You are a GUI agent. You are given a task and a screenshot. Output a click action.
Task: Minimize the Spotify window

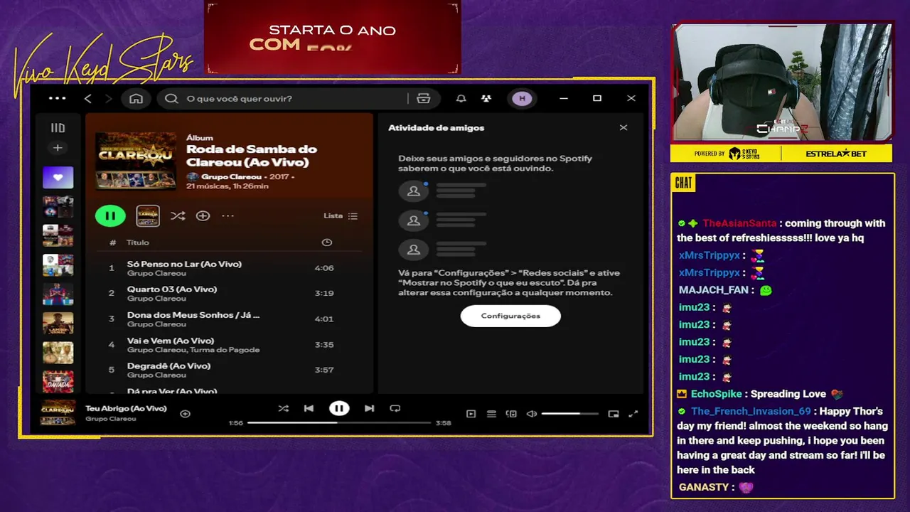(x=564, y=98)
